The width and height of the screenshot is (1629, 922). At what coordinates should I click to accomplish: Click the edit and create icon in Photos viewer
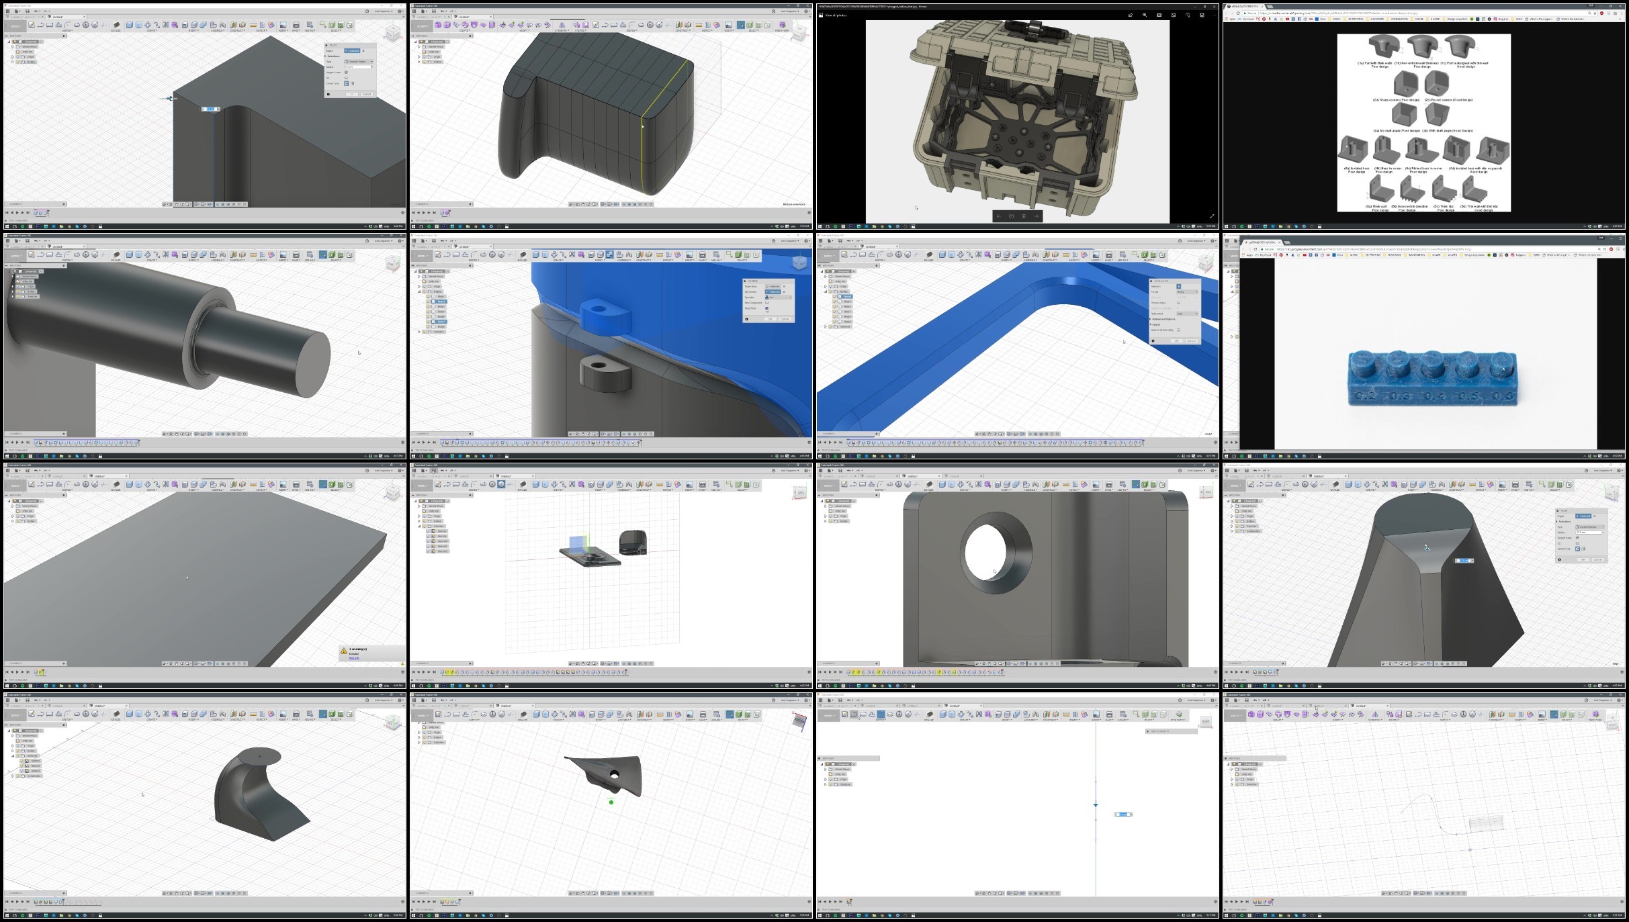coord(1173,15)
